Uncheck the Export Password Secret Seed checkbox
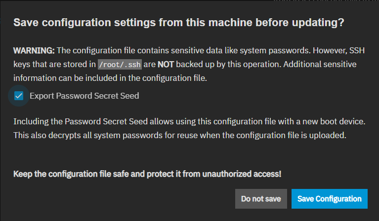Viewport: 379px width, 221px height. (19, 96)
